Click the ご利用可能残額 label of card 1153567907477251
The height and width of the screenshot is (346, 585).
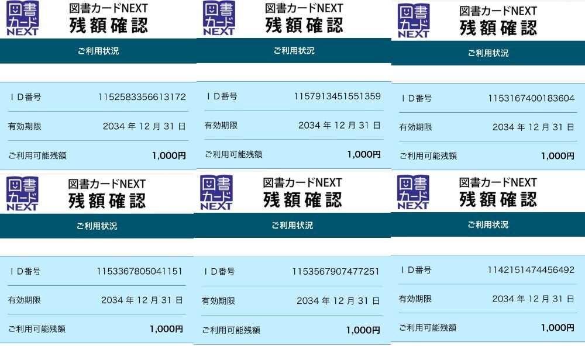tap(231, 330)
